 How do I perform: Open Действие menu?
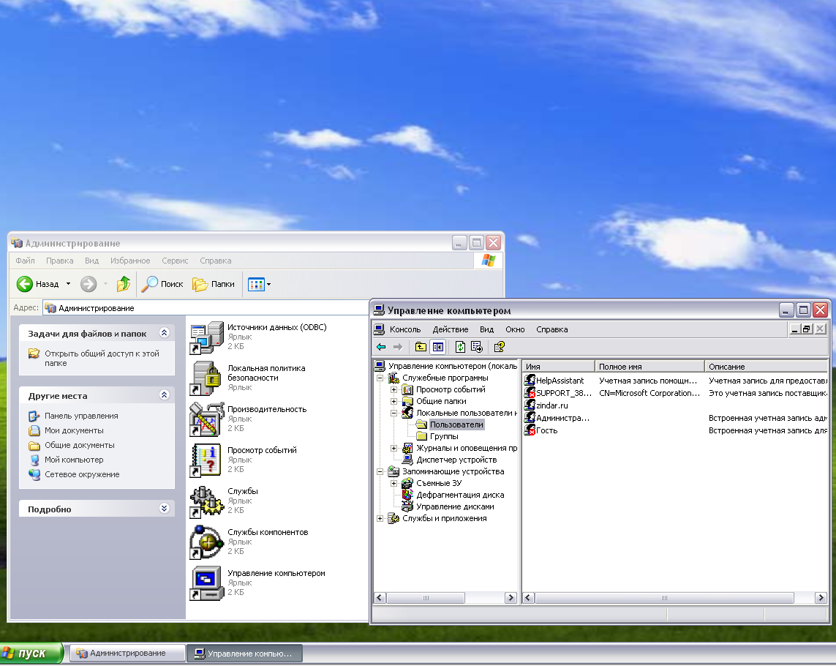[x=451, y=330]
